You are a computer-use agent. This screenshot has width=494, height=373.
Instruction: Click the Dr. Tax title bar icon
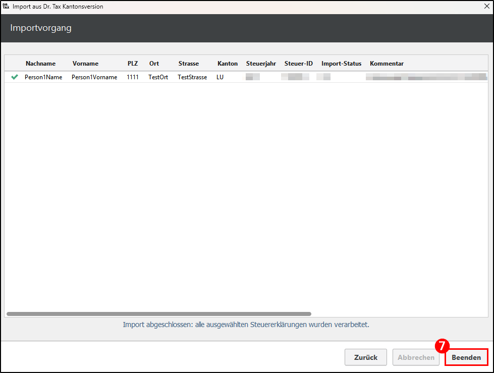click(6, 7)
